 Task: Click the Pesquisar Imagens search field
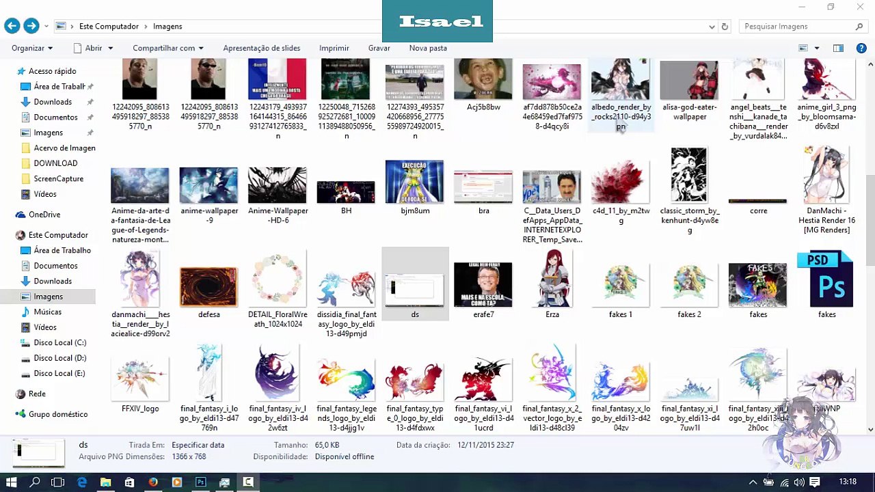pyautogui.click(x=803, y=27)
